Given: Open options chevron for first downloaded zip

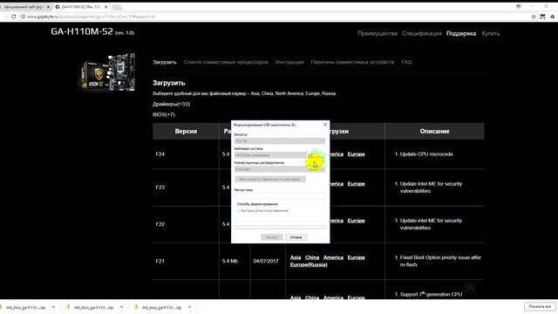Looking at the screenshot, I should [53, 307].
